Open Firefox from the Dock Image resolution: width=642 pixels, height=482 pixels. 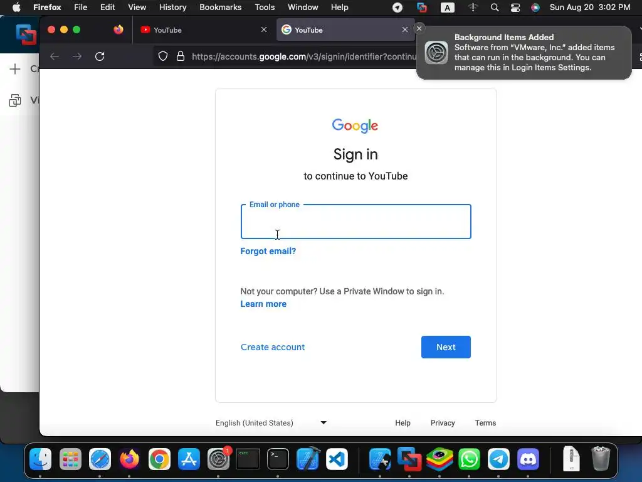pos(129,459)
